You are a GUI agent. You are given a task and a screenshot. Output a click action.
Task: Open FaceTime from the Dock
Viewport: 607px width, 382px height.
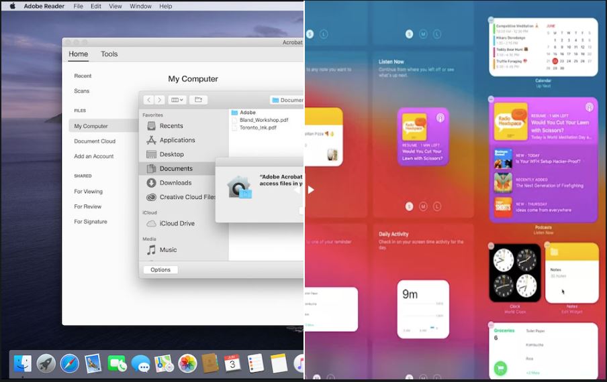click(x=117, y=363)
